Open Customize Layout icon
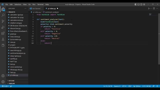 [x=144, y=4]
